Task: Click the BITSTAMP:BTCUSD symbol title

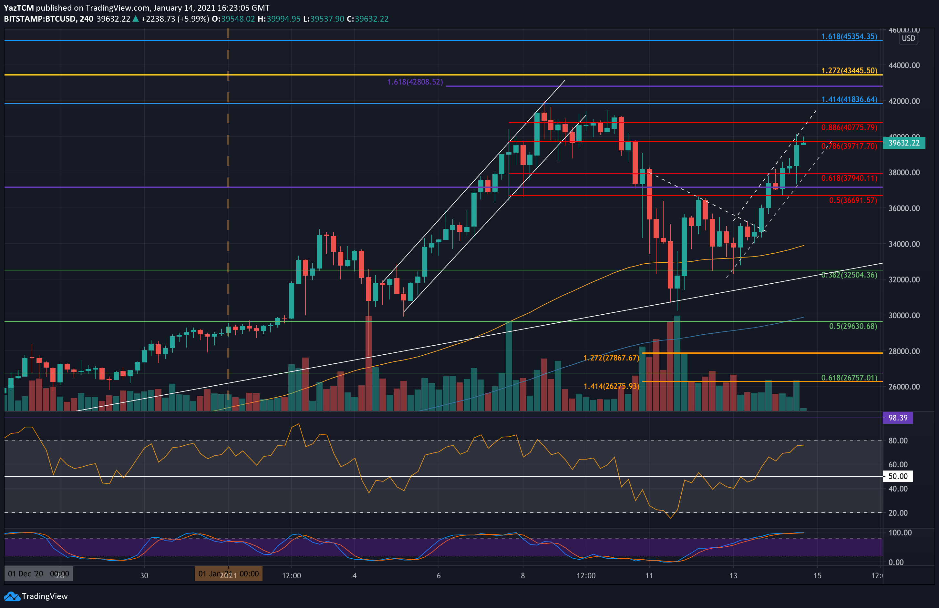Action: click(x=40, y=18)
